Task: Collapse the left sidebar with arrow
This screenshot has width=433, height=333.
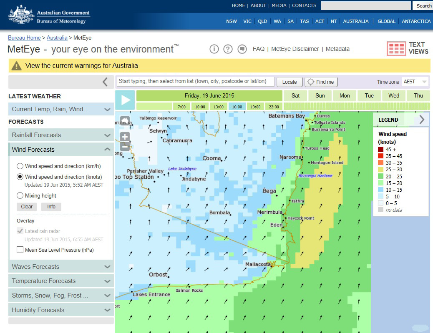Action: click(105, 82)
